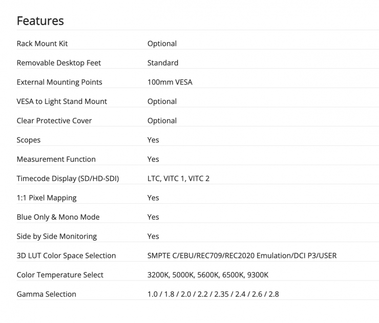The image size is (379, 323).
Task: Select the Scopes feature label
Action: [x=29, y=140]
